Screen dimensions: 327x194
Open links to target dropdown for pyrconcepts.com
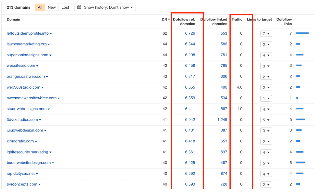pos(266,185)
